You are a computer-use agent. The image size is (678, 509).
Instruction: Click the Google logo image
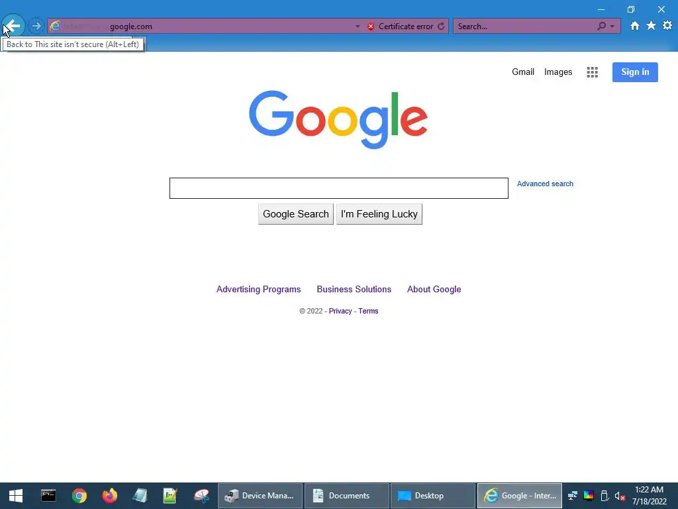click(338, 119)
